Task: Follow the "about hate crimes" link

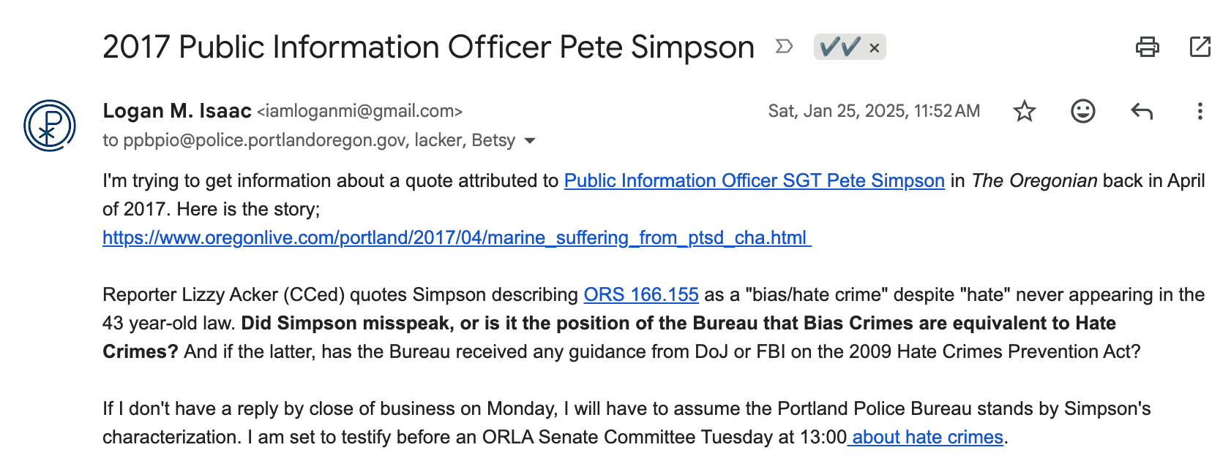Action: 926,438
